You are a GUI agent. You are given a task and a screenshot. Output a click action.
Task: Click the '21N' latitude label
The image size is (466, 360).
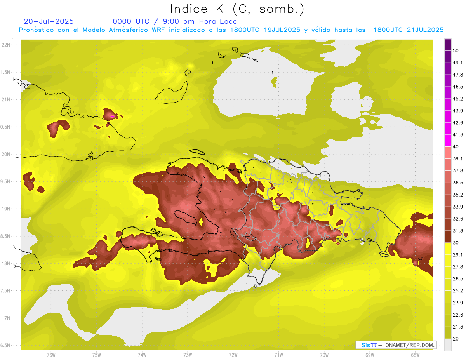click(x=6, y=100)
